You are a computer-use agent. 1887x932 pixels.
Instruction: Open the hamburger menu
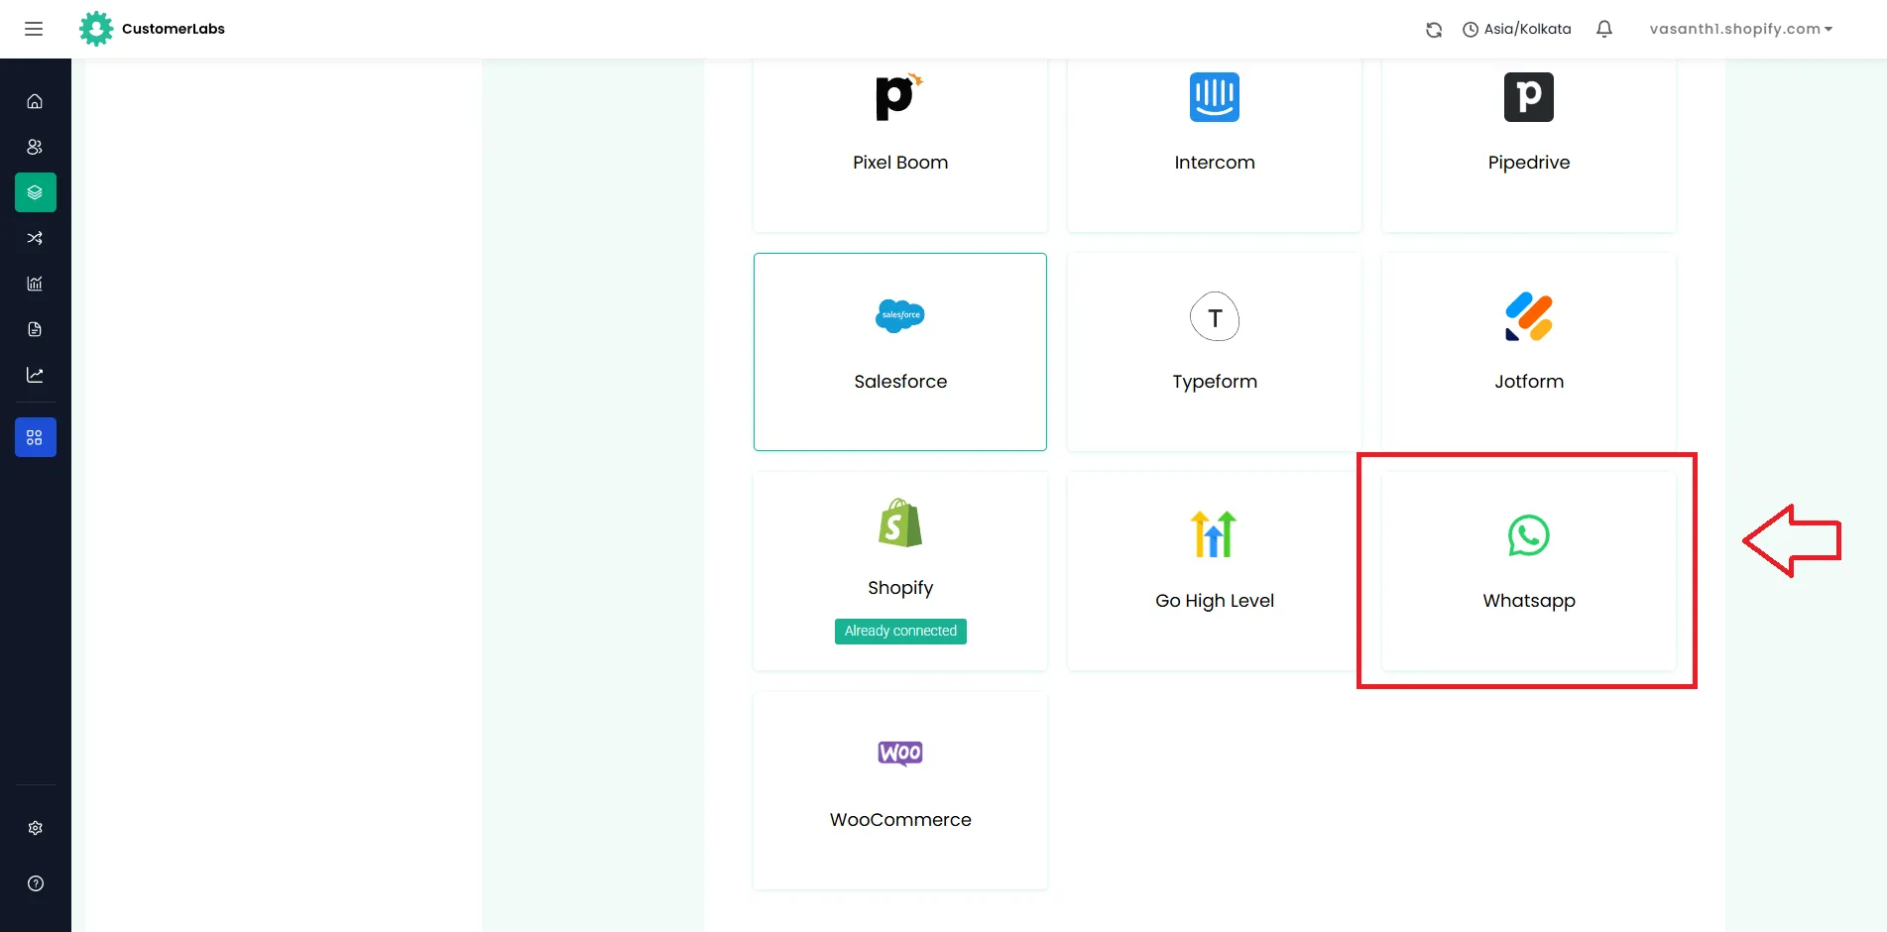point(34,29)
